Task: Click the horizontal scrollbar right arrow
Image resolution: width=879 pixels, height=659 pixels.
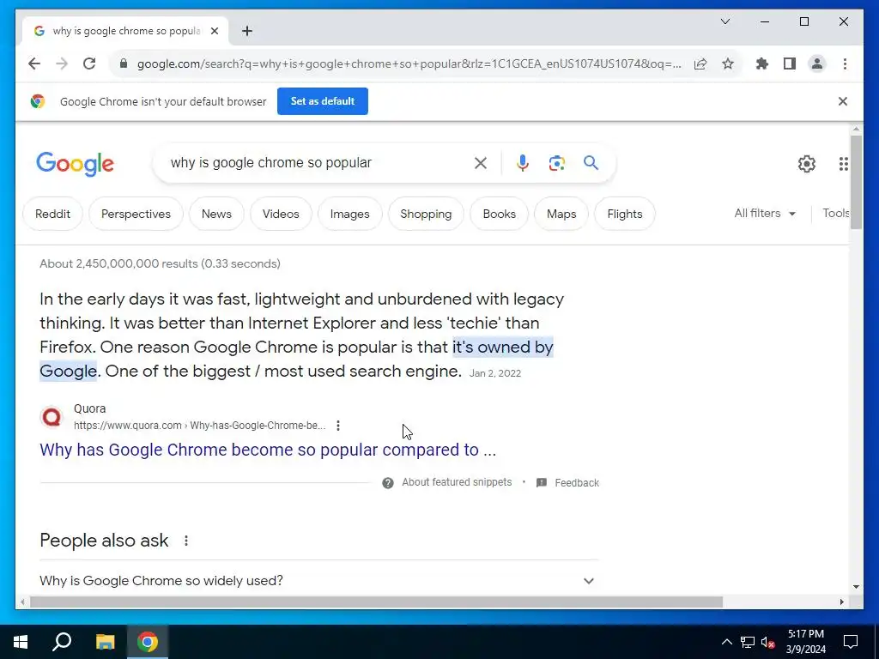Action: [x=842, y=602]
